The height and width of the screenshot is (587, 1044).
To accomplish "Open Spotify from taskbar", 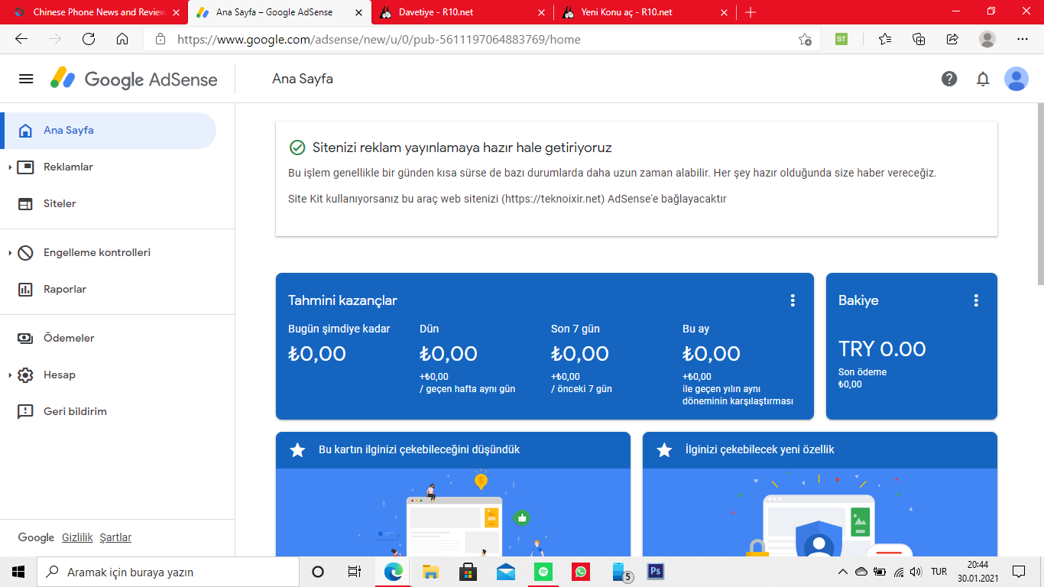I will (543, 572).
